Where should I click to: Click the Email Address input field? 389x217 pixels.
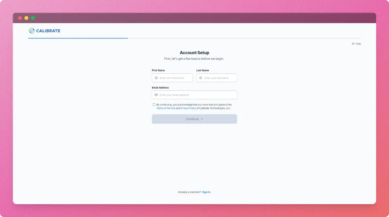194,95
